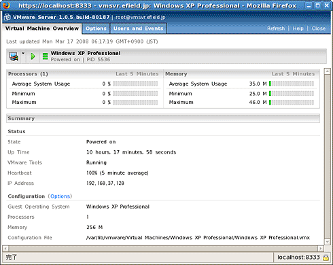333x265 pixels.
Task: Click the vertical scrollbar down arrow
Action: pos(328,242)
